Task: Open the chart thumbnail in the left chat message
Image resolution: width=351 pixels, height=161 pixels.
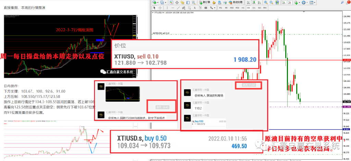Action: (123, 94)
